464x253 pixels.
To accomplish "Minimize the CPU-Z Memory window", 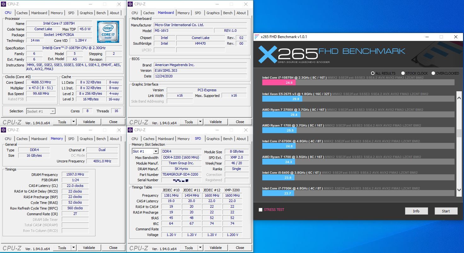I will point(90,130).
